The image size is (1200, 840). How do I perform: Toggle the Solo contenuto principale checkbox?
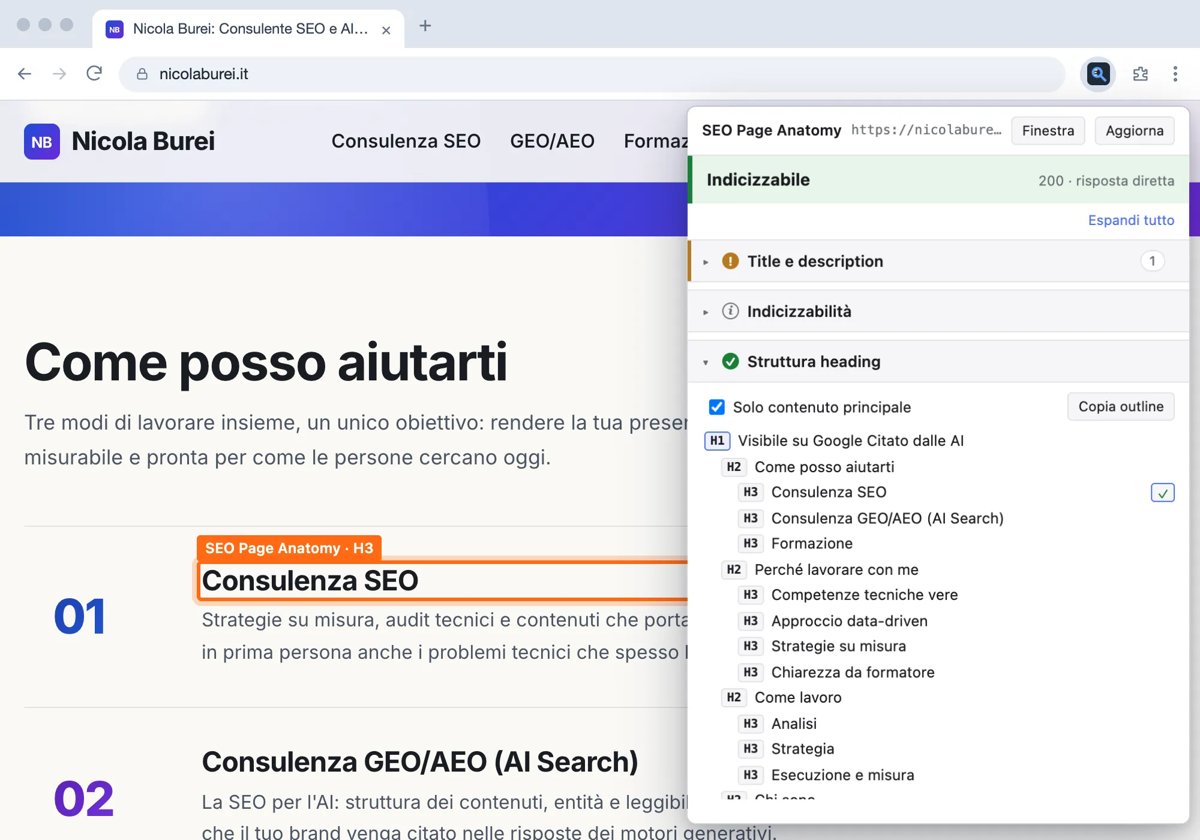716,407
